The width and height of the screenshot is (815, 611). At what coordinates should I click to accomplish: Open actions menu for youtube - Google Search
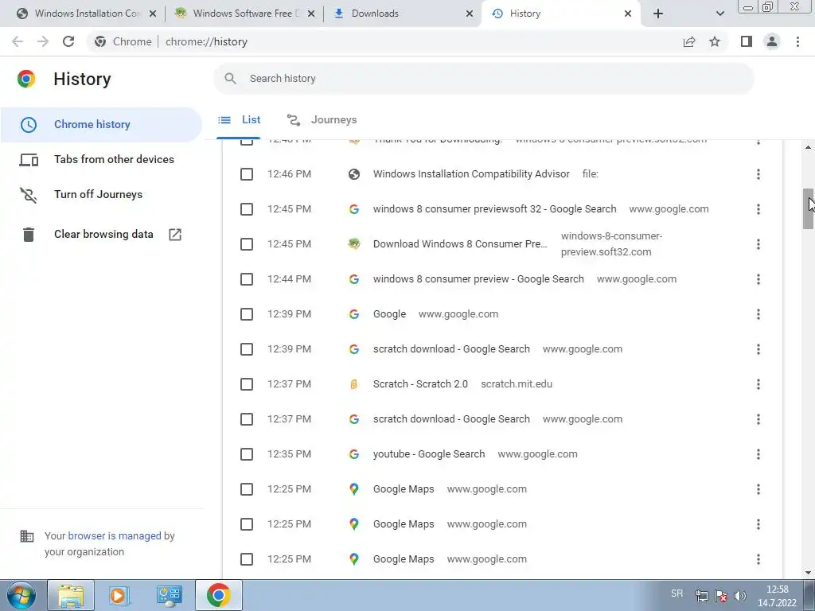point(758,454)
